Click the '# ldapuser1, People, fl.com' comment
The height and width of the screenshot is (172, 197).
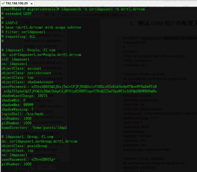click(x=28, y=50)
